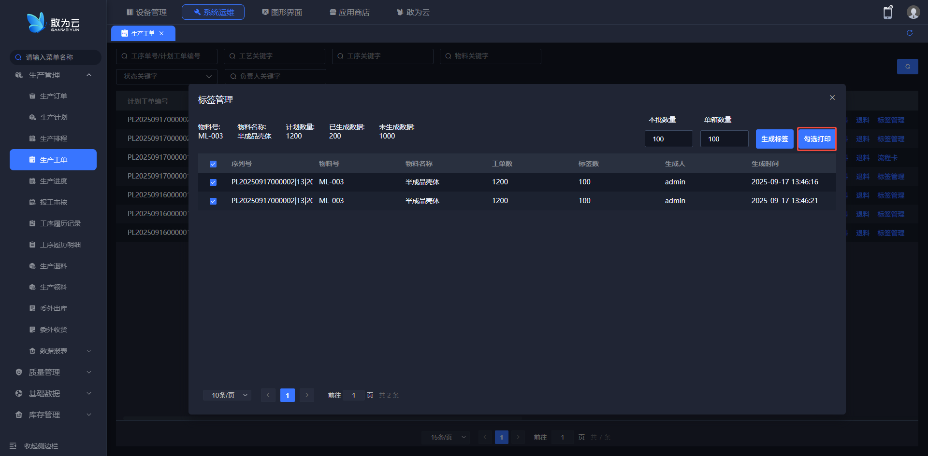Open the 10条/页 page size dropdown
Viewport: 928px width, 456px height.
[227, 395]
